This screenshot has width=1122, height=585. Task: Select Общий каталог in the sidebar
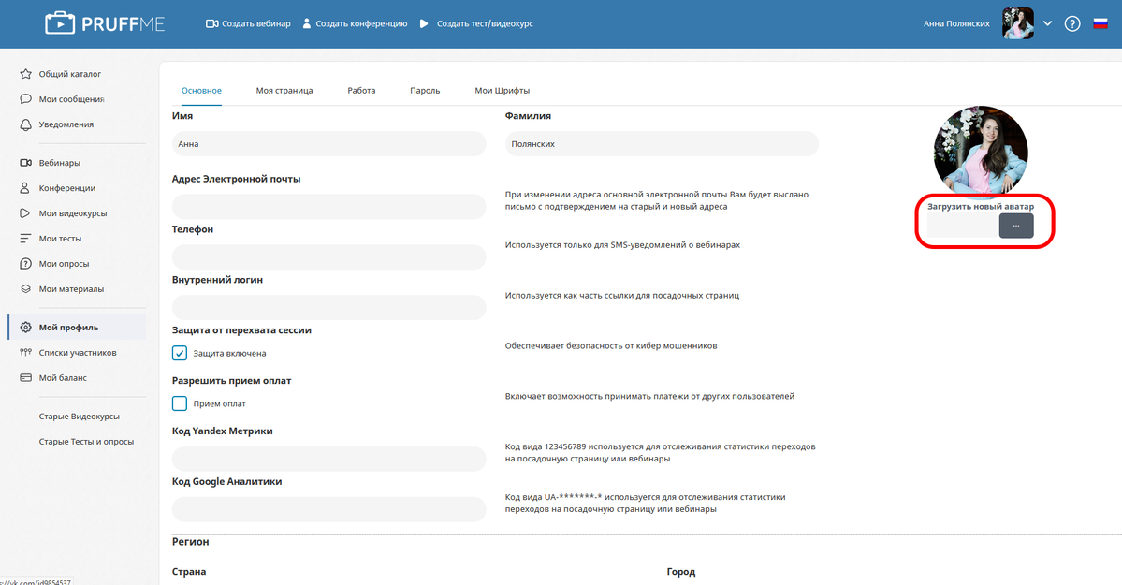click(x=70, y=74)
